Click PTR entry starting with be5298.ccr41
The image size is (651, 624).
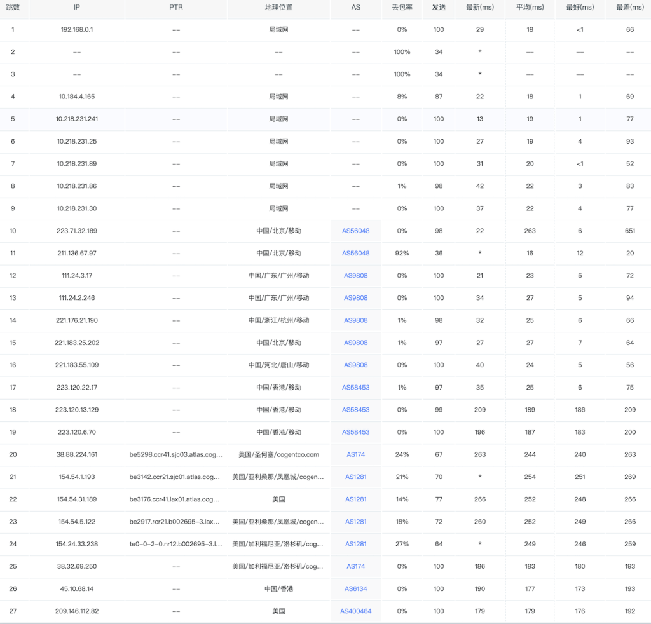click(x=175, y=454)
